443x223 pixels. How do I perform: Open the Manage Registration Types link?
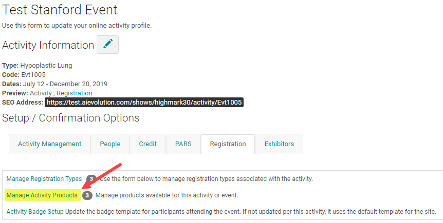(44, 179)
